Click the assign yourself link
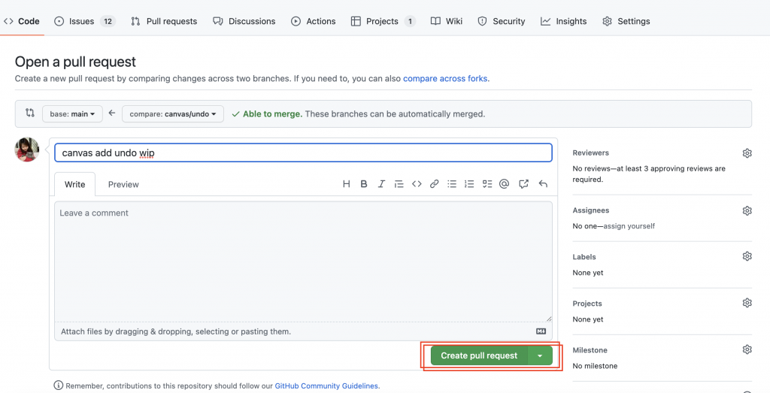The width and height of the screenshot is (770, 393). click(629, 226)
